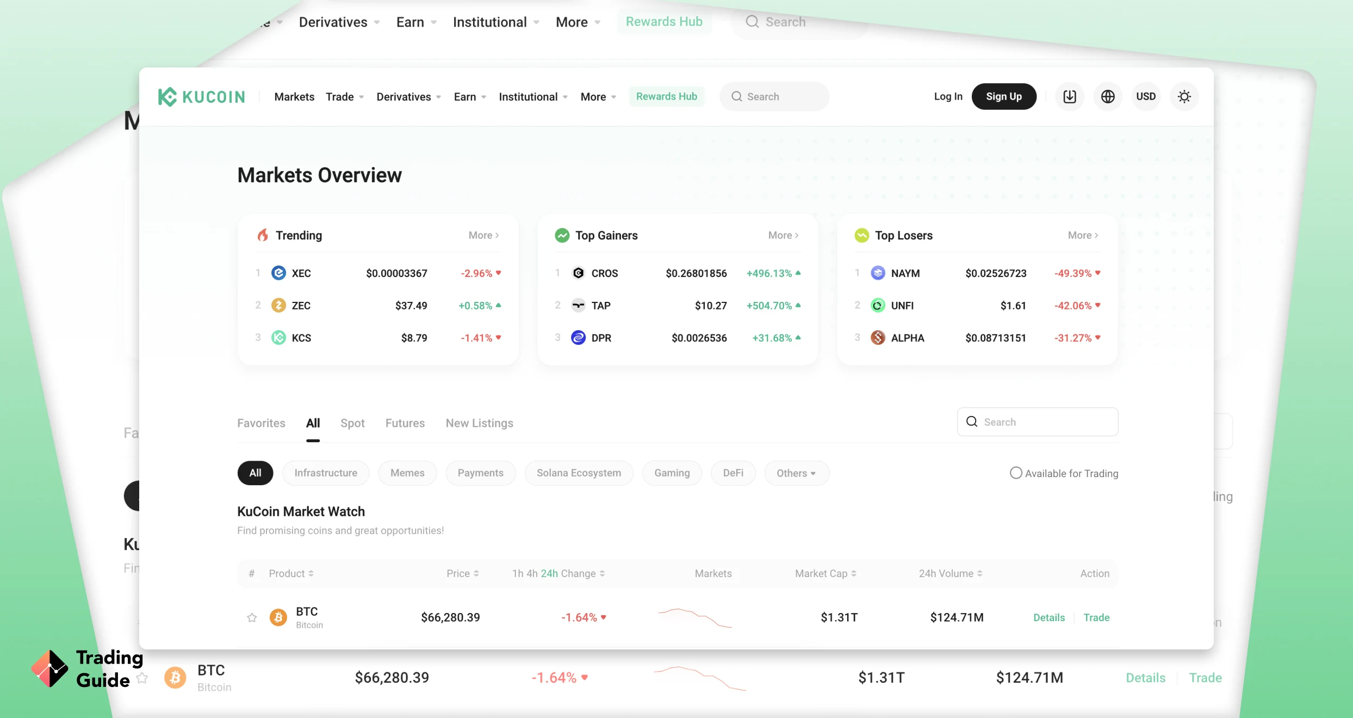
Task: Click the UNFI coin icon in Top Losers
Action: coord(878,306)
